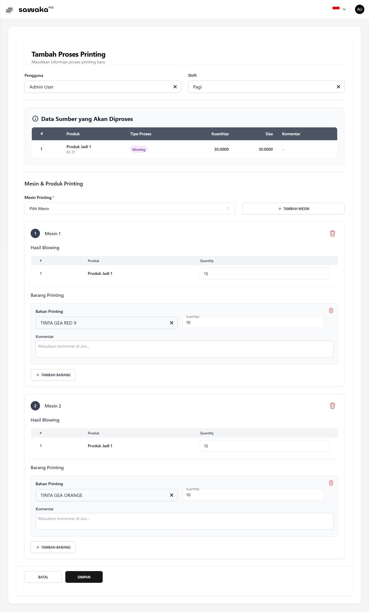This screenshot has height=612, width=369.
Task: Clear the Admin User selection
Action: (x=175, y=87)
